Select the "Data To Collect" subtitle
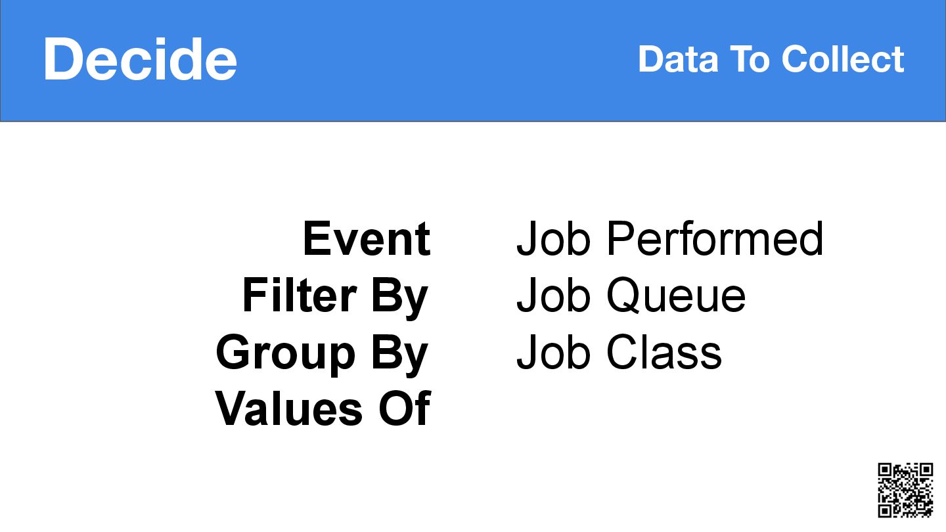Screen dimensions: 946x532 [x=771, y=59]
